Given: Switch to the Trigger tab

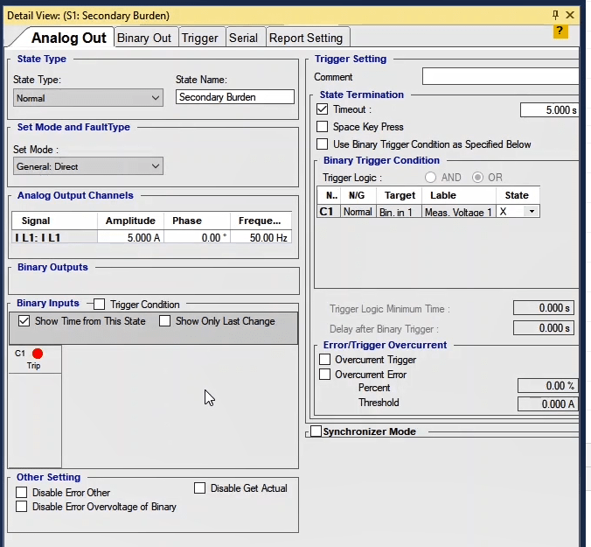Looking at the screenshot, I should pos(200,38).
